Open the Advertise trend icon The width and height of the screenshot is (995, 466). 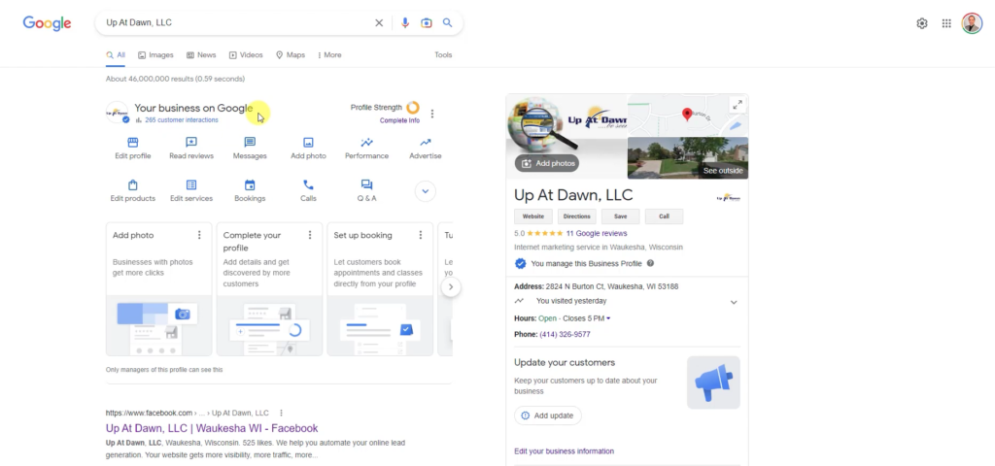[426, 143]
